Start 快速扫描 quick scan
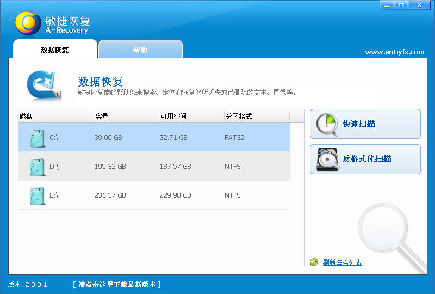 365,124
